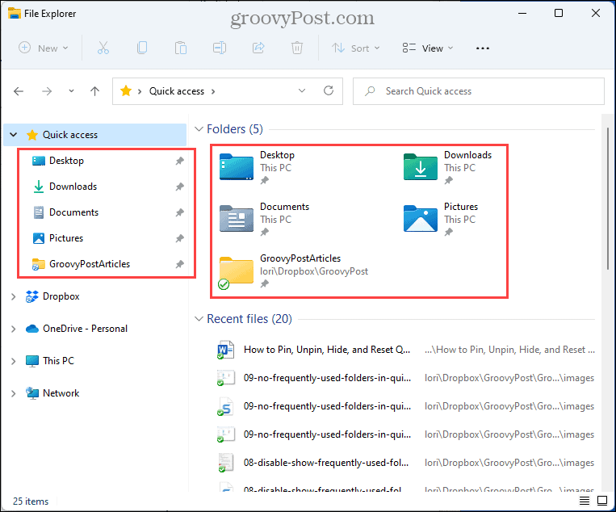Expand the OneDrive - Personal node
Screen dimensions: 616x512
click(x=14, y=329)
